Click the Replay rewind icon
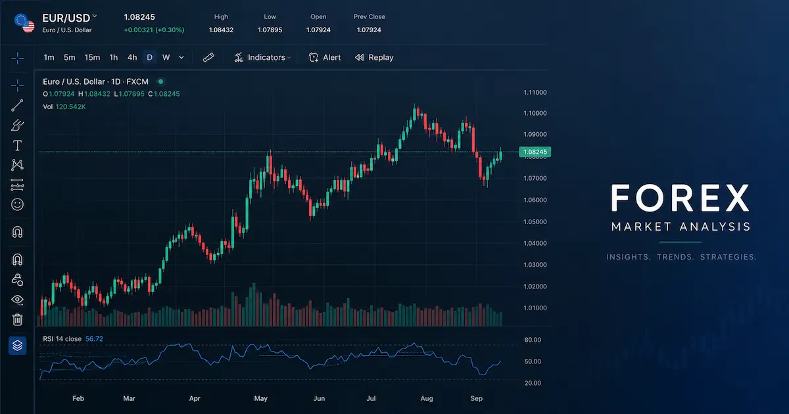 coord(360,58)
